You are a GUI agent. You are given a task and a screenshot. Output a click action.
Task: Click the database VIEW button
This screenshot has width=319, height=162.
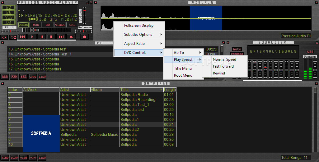pos(24,158)
